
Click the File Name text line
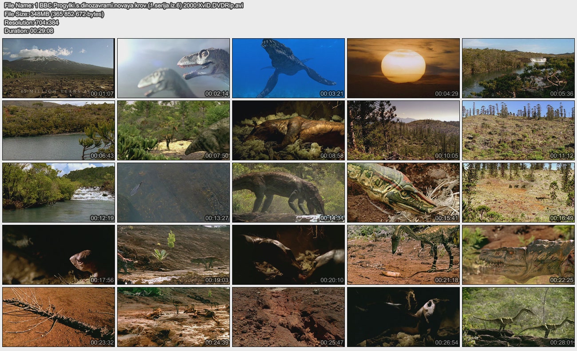click(123, 5)
